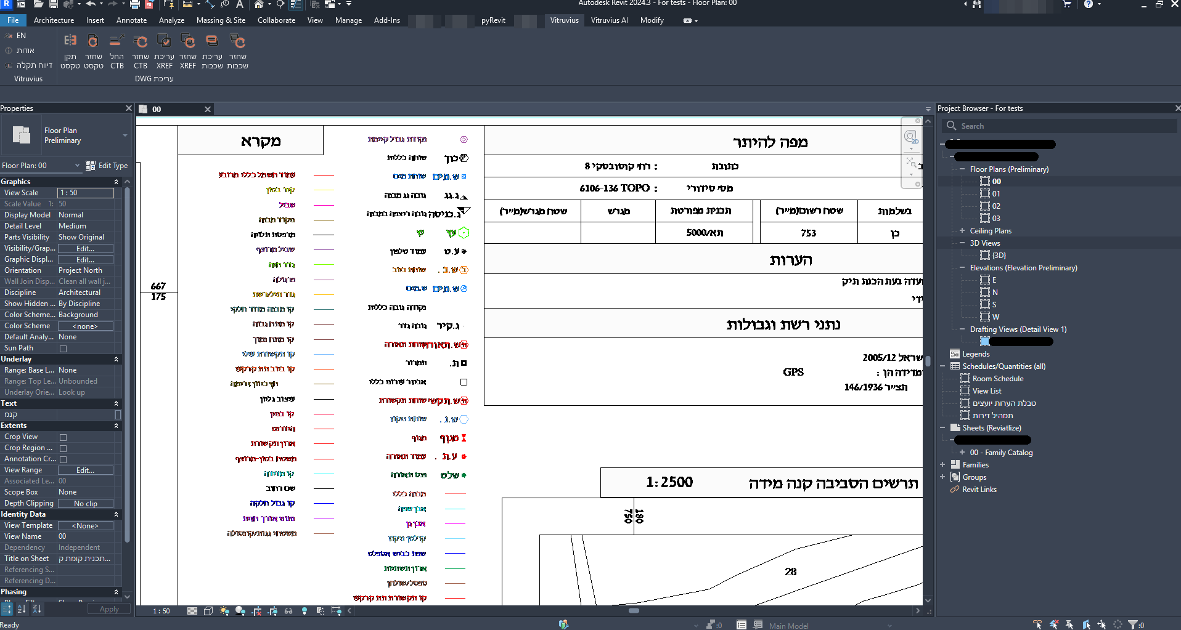
Task: Click the Project Browser search field
Action: point(1059,126)
